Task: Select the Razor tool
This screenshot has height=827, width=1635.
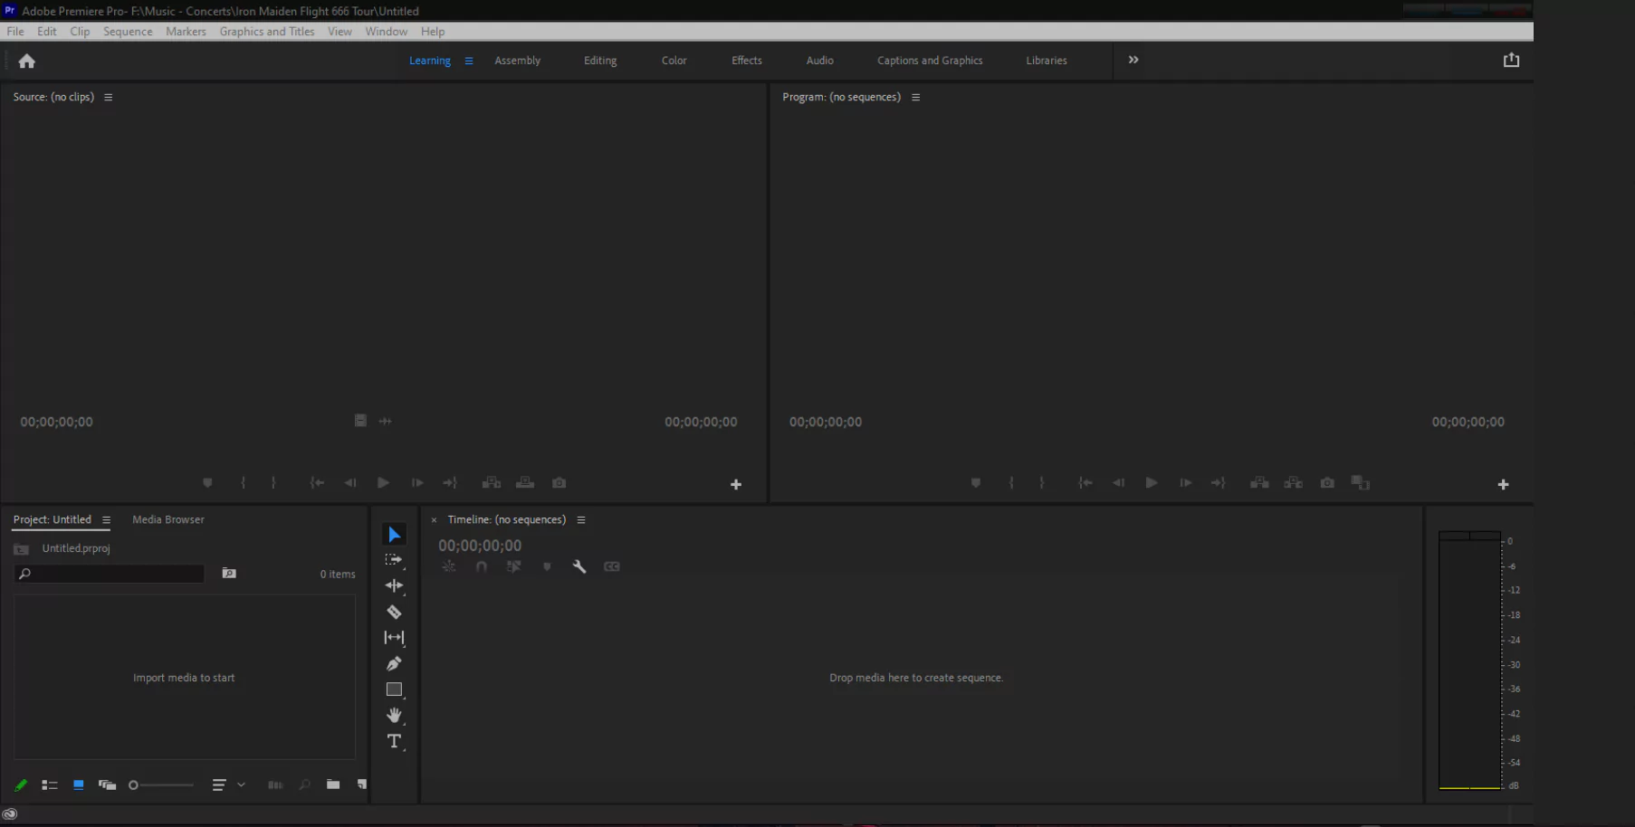Action: [394, 612]
